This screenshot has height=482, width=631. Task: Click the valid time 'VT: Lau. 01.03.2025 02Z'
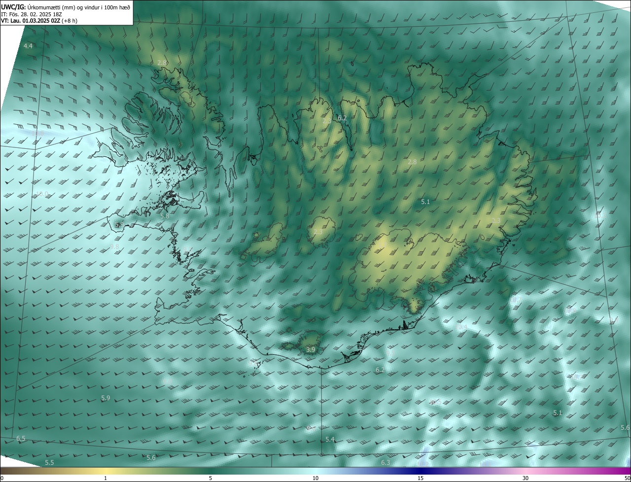click(31, 21)
